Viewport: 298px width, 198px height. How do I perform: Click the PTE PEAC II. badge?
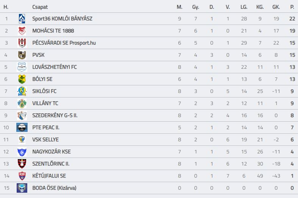click(x=22, y=127)
